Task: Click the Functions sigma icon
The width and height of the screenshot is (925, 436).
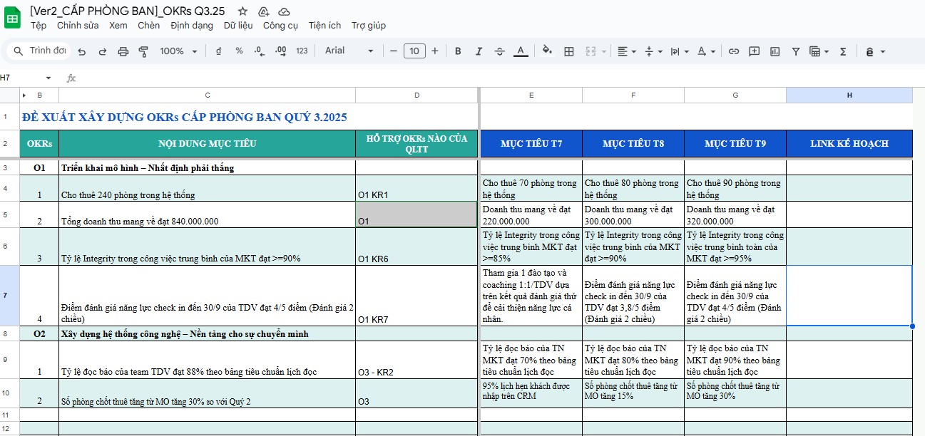Action: click(843, 51)
